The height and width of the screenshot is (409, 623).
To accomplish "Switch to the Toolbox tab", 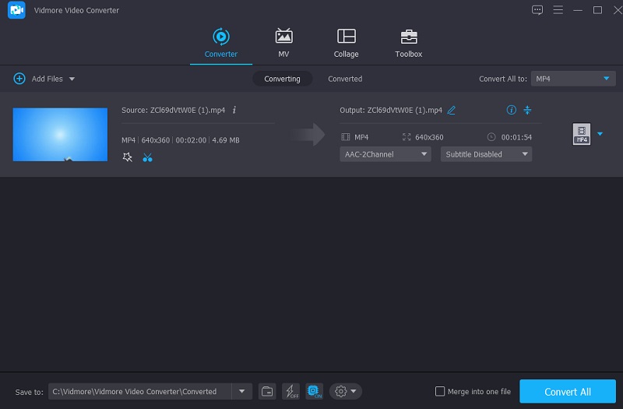I will [408, 43].
